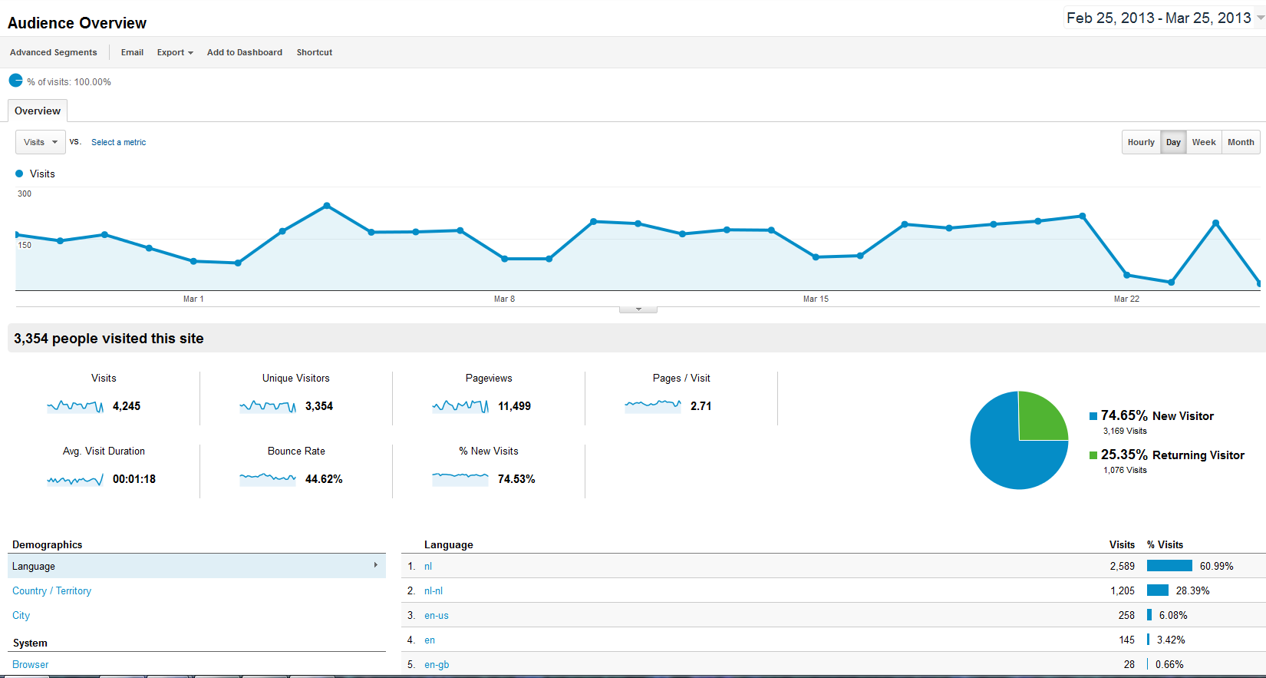This screenshot has height=678, width=1266.
Task: Click the en language row link
Action: click(x=430, y=640)
